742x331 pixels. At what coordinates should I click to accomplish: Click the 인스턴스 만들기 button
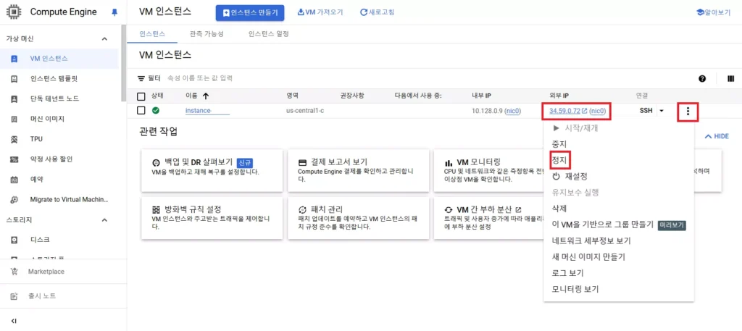click(250, 12)
